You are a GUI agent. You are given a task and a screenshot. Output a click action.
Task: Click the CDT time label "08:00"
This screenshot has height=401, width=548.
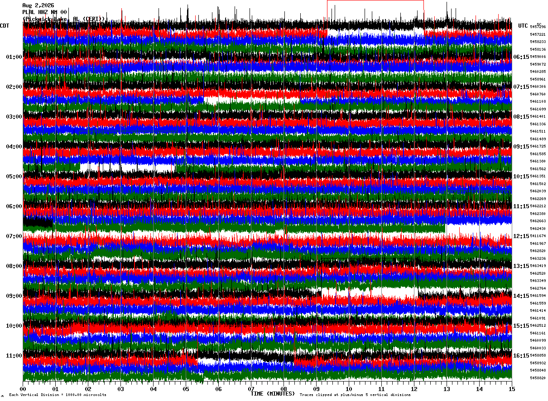[x=14, y=266]
